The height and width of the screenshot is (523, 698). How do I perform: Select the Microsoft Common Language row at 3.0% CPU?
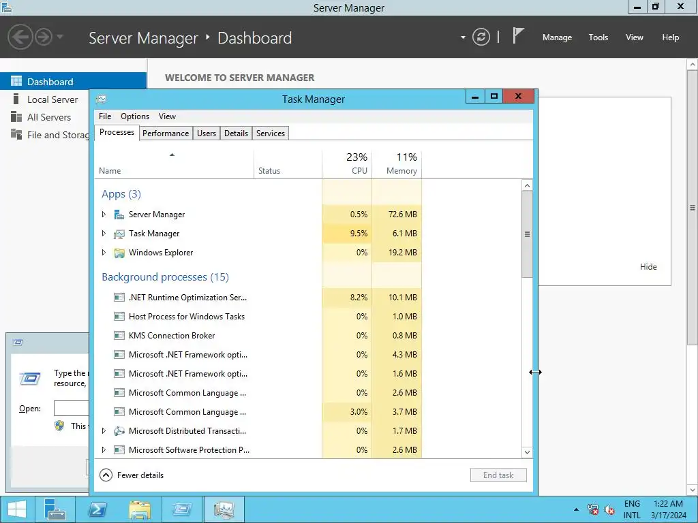click(x=259, y=412)
